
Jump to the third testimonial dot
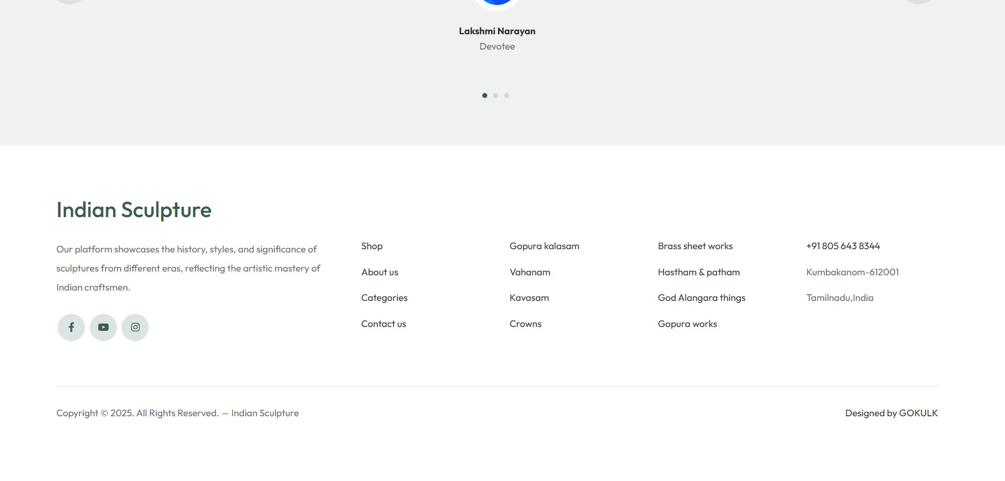point(506,96)
